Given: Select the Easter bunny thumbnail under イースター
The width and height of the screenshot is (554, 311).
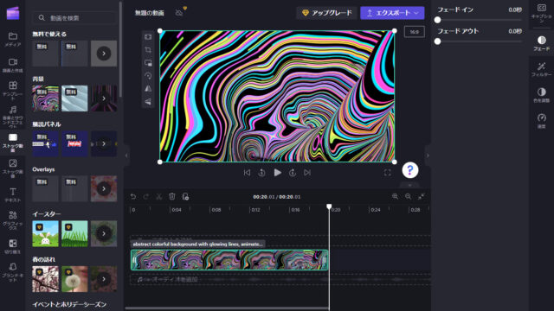Looking at the screenshot, I should click(45, 233).
